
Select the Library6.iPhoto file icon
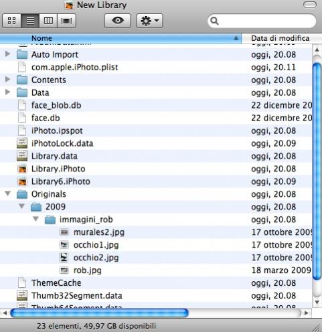22,181
